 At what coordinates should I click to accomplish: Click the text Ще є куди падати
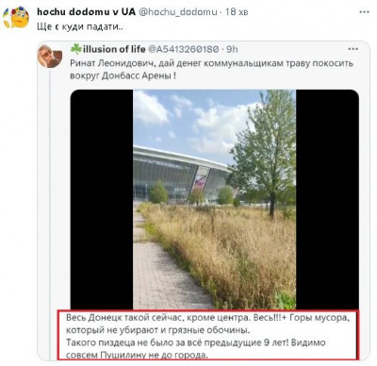click(80, 26)
